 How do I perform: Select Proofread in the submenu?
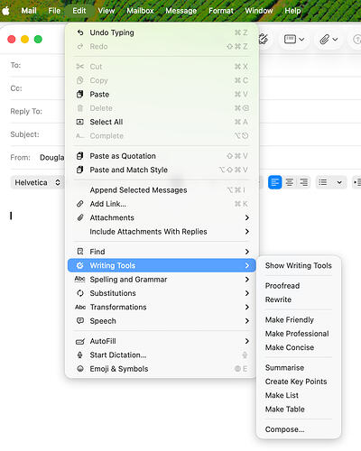pyautogui.click(x=299, y=286)
